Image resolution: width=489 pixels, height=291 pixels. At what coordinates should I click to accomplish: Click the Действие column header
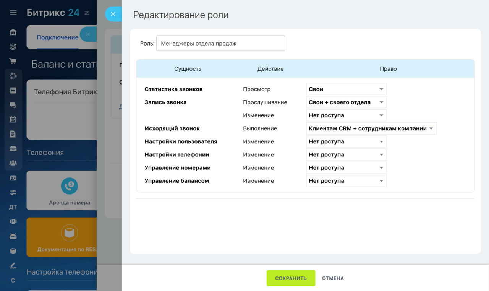click(x=270, y=69)
